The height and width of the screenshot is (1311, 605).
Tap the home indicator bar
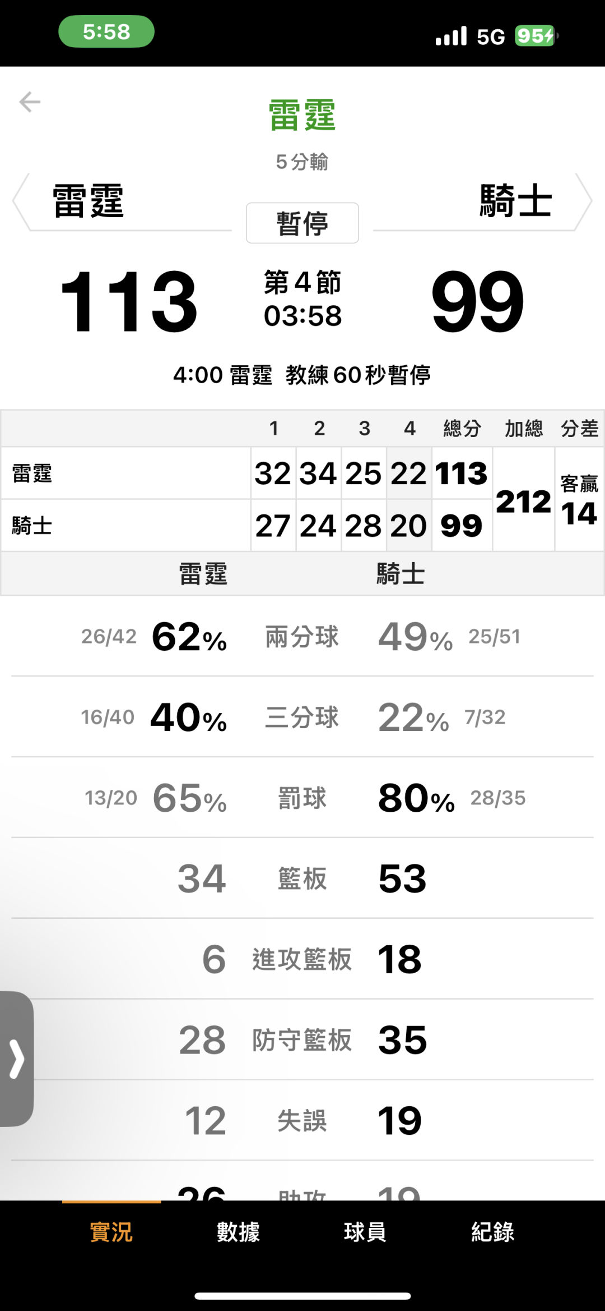302,1296
